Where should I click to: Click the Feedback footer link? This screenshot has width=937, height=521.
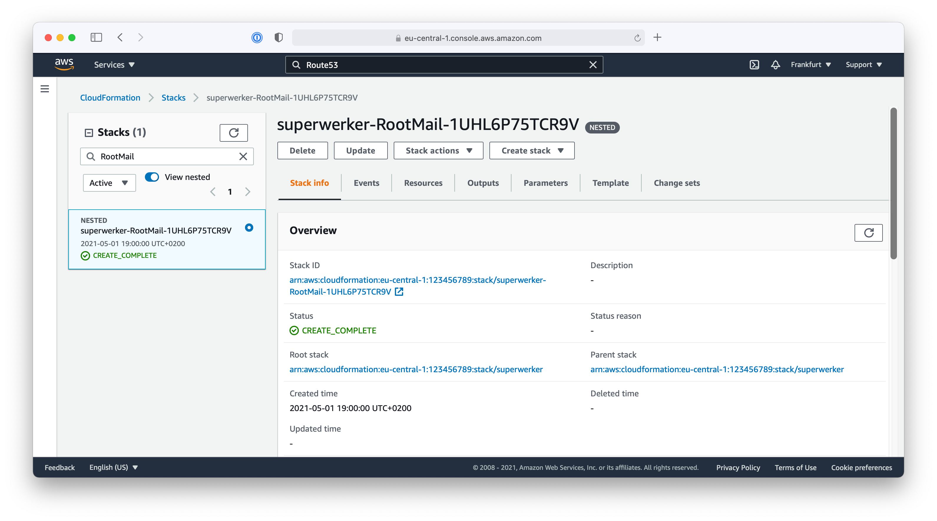click(x=60, y=467)
